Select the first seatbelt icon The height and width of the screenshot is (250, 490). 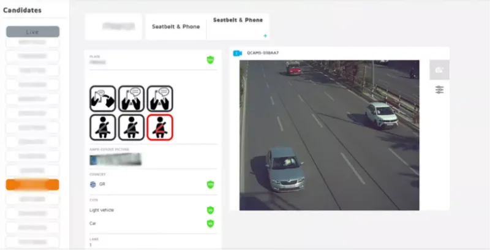coord(103,127)
